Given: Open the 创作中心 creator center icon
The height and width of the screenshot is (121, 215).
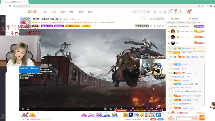Looking at the screenshot, I should 180,12.
